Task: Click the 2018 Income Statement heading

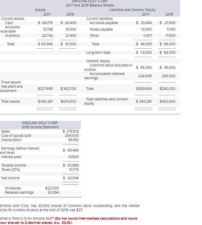Action: click(x=40, y=127)
